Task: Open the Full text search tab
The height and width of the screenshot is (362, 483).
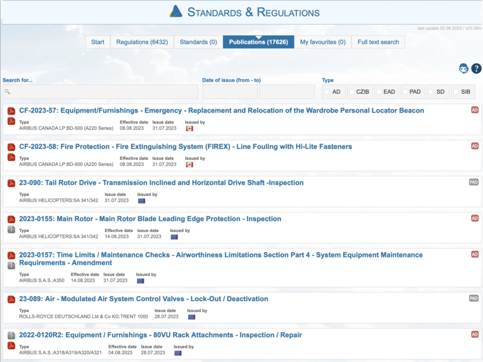Action: pos(378,42)
